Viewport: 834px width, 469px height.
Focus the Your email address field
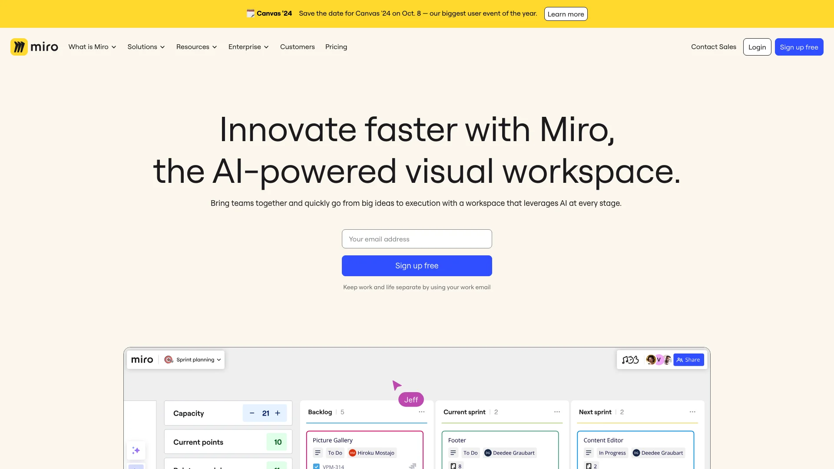tap(417, 239)
